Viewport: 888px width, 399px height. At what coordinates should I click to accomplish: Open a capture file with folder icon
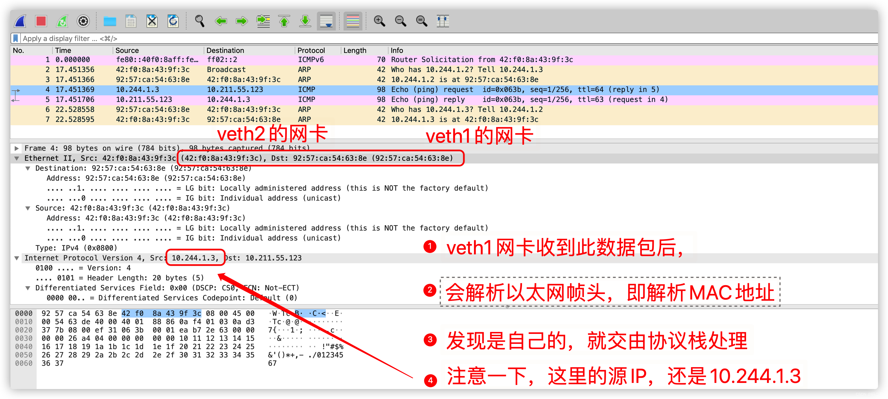[110, 21]
